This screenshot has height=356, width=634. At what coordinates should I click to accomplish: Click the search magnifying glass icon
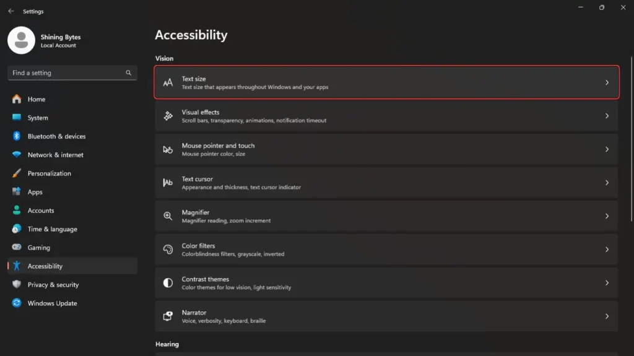(128, 73)
